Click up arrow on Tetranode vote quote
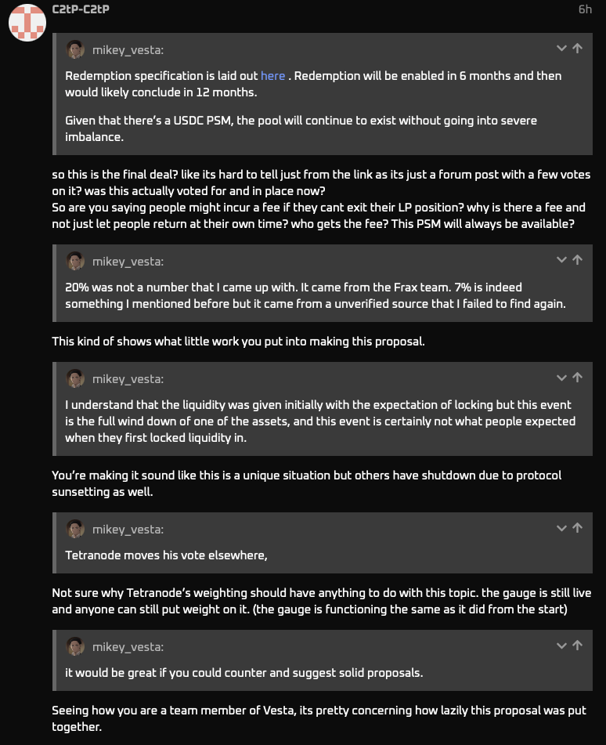This screenshot has width=606, height=745. point(578,528)
